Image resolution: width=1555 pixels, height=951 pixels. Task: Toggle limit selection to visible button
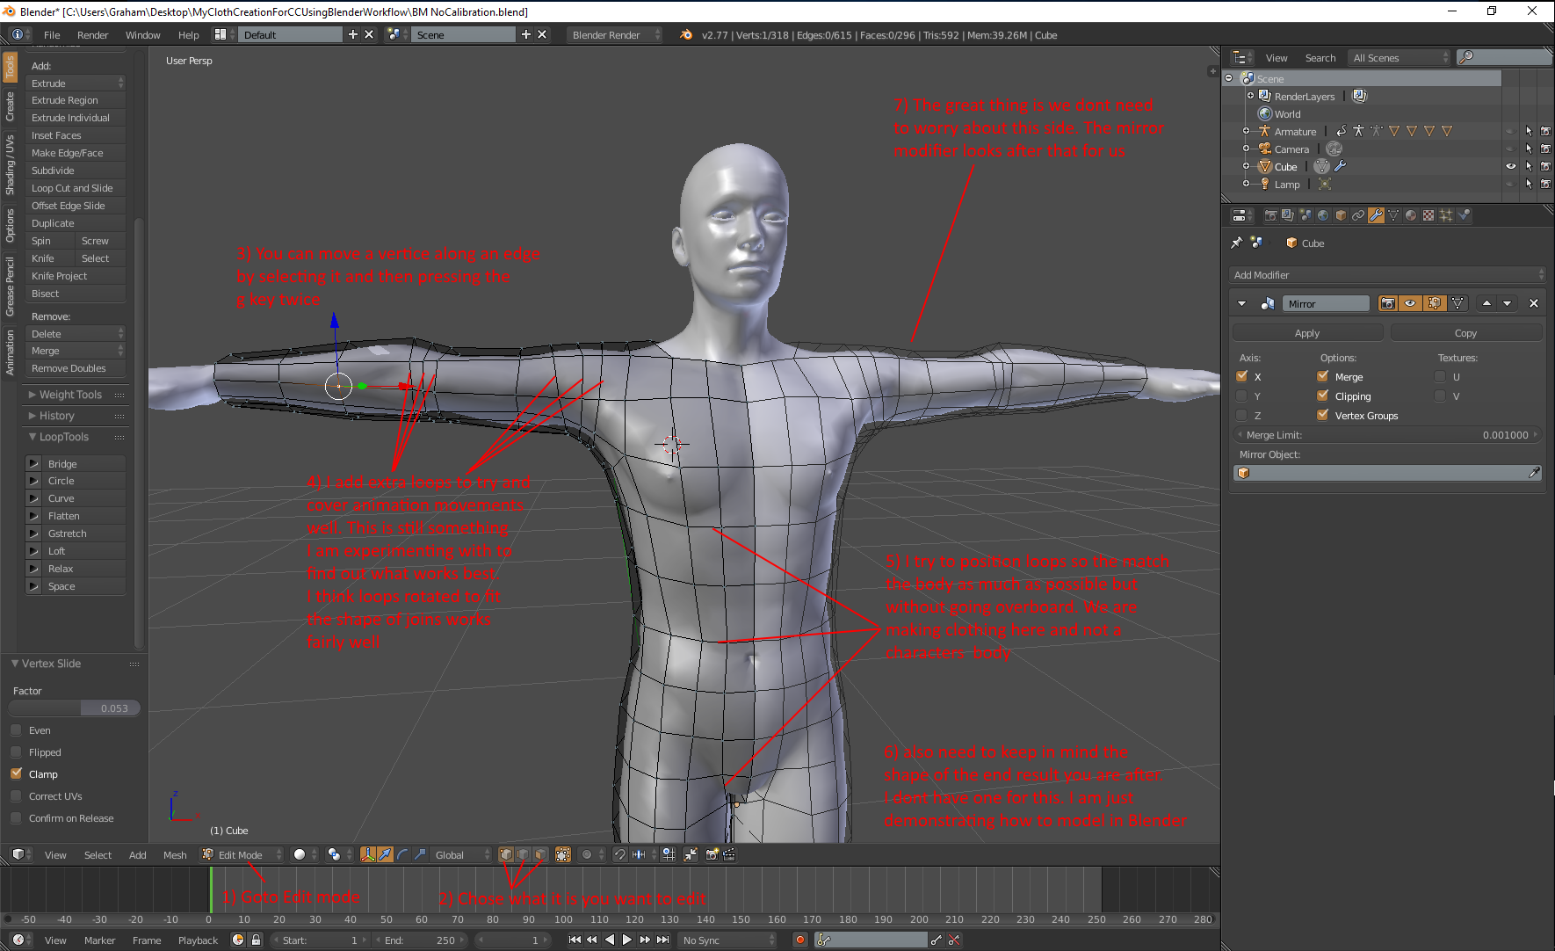[x=563, y=854]
